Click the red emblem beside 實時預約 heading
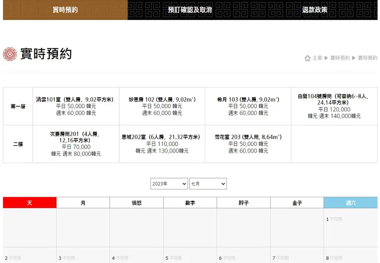 coord(10,54)
